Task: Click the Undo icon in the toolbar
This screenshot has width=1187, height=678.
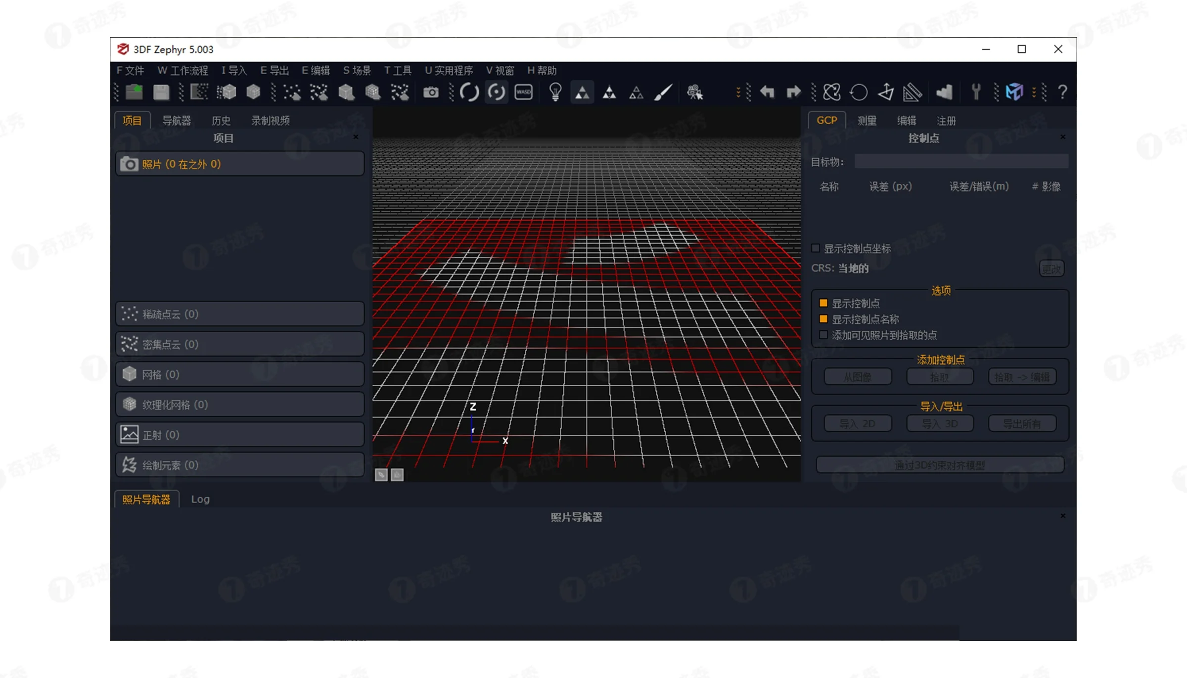Action: (767, 92)
